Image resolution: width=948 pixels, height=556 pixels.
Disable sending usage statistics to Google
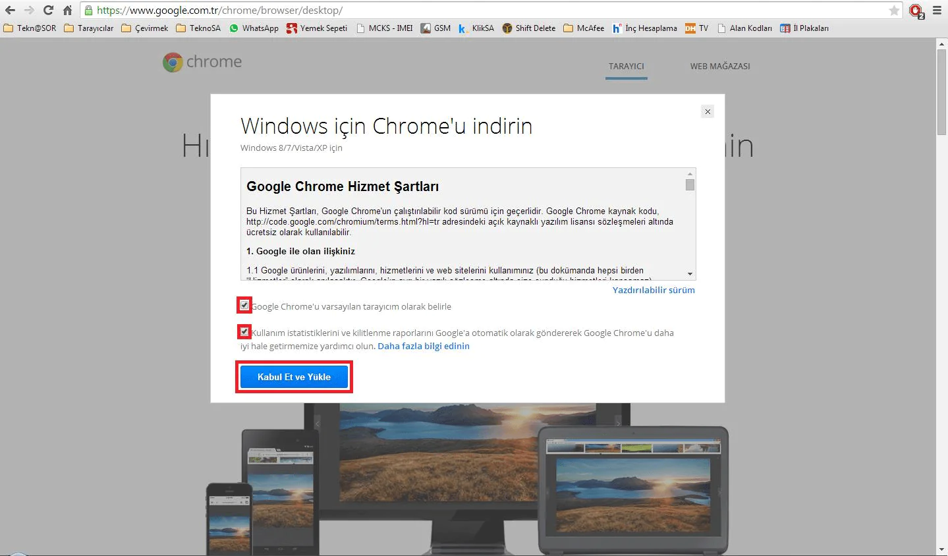coord(244,331)
